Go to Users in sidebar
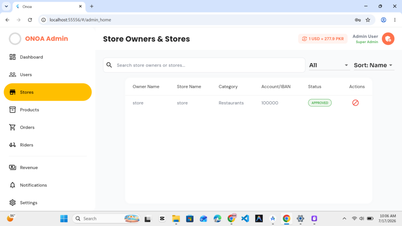This screenshot has width=402, height=226. pyautogui.click(x=48, y=75)
